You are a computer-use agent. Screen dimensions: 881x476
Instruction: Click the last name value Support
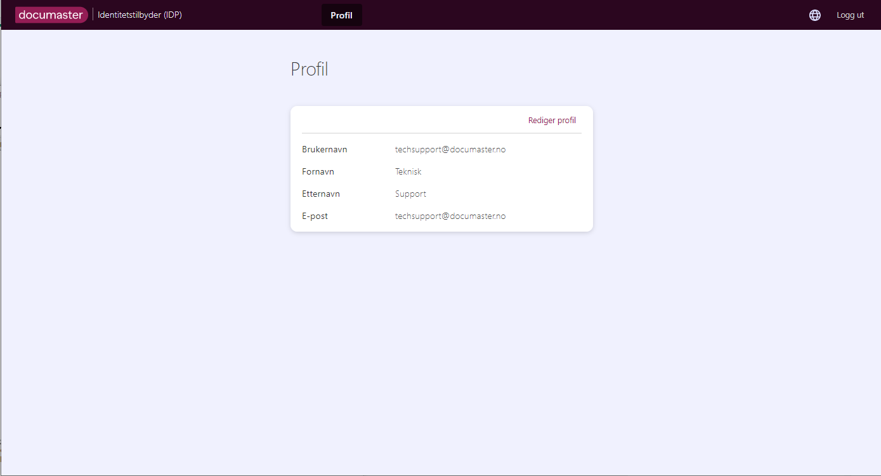click(410, 194)
